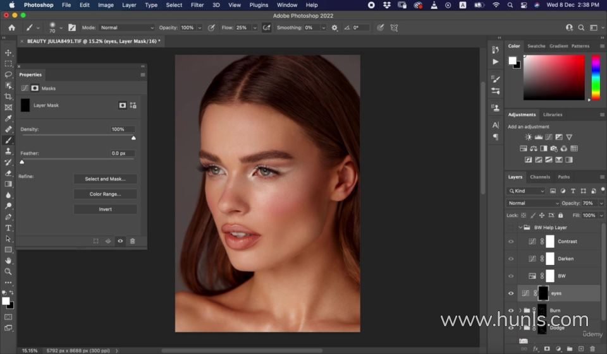Select the Lasso tool
The height and width of the screenshot is (354, 607).
[x=8, y=74]
